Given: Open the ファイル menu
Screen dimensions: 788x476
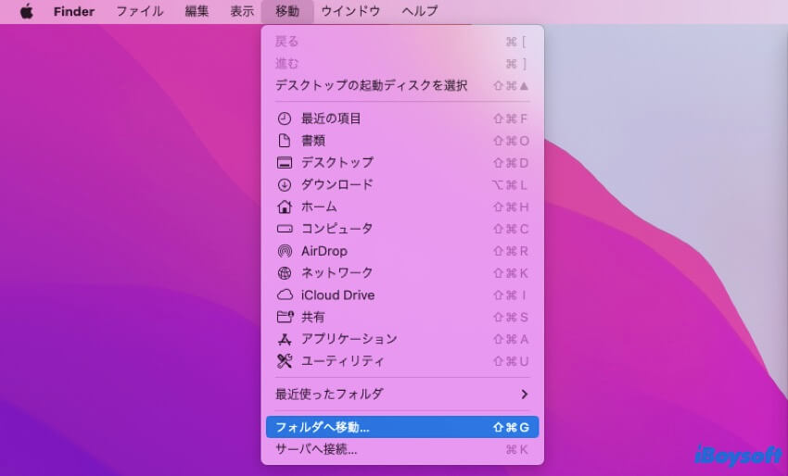Looking at the screenshot, I should (140, 11).
